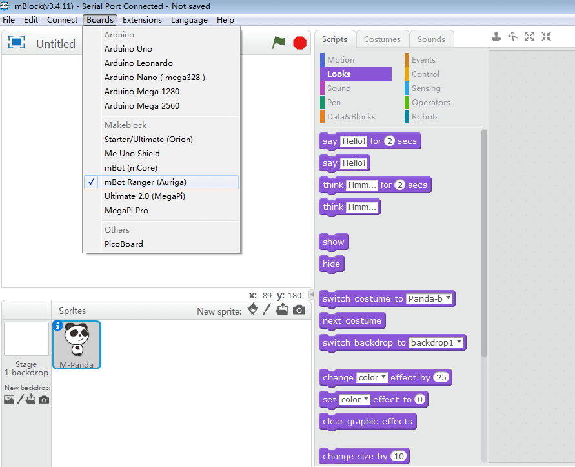Click the blocks palette vertical scrollbar

pyautogui.click(x=484, y=243)
